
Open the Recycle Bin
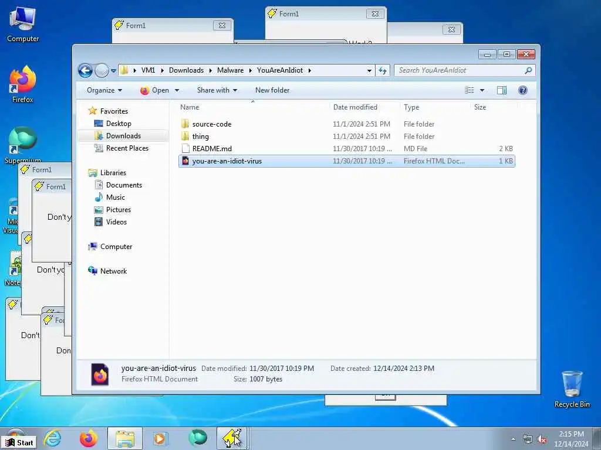pyautogui.click(x=572, y=389)
